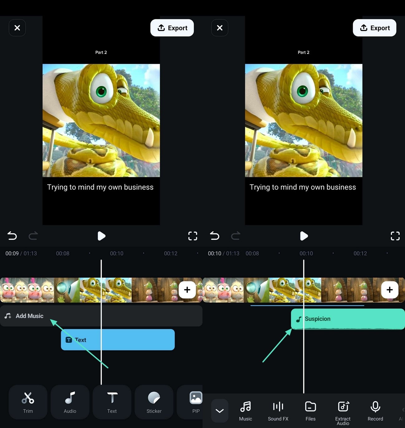Open the Sticker tool
The image size is (405, 428).
(154, 402)
